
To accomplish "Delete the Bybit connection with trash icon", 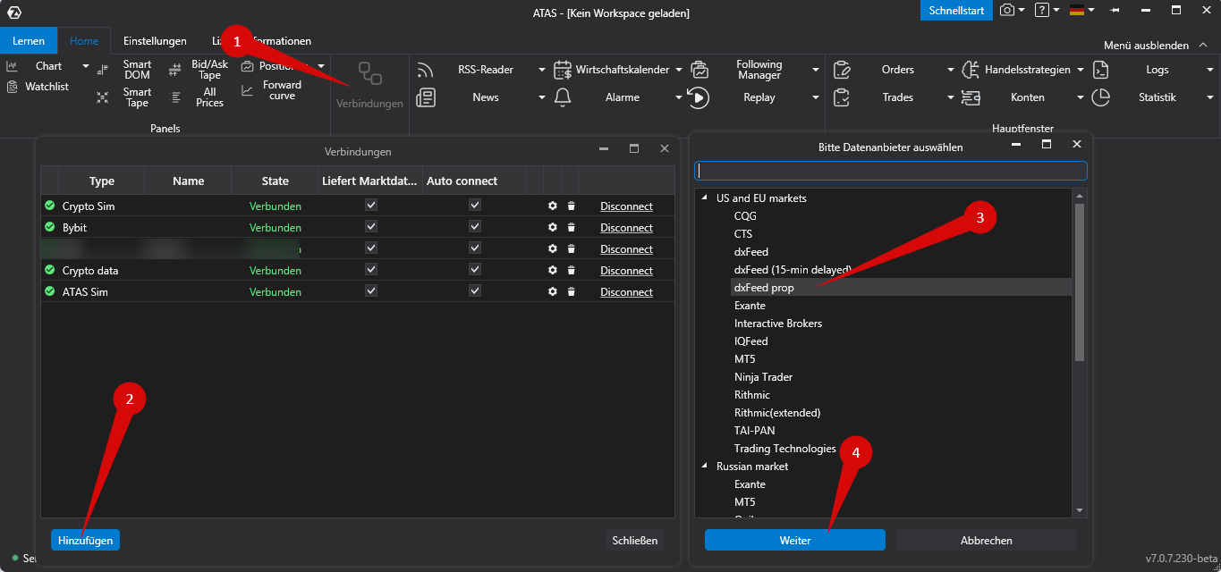I will [x=572, y=228].
